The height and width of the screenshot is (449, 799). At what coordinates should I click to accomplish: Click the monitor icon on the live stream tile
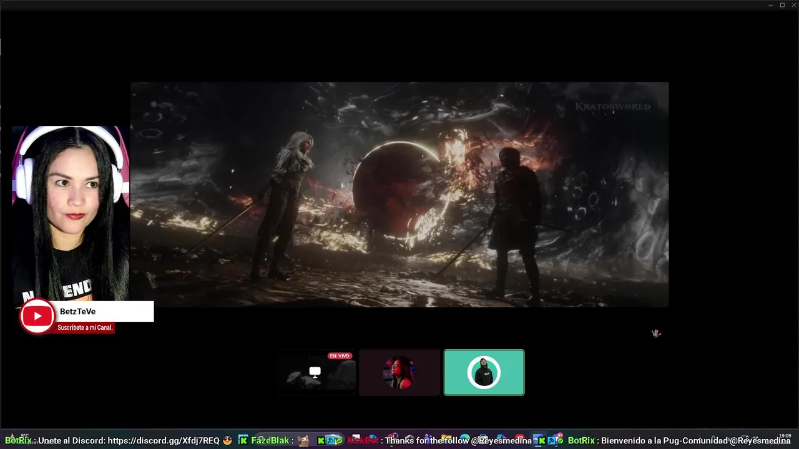(315, 372)
